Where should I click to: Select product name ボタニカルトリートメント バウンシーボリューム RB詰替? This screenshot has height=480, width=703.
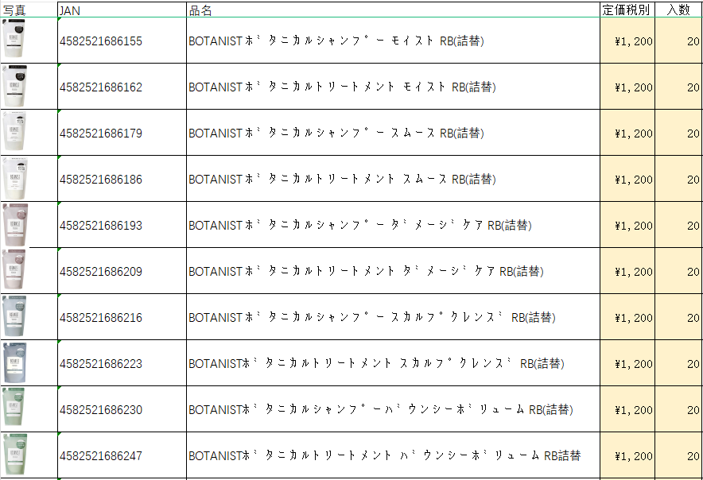coord(393,456)
